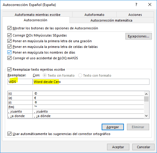Toggle Corregir DOs MAyúsculas SEguidas checkbox
Screen dimensions: 157x153
[9, 35]
